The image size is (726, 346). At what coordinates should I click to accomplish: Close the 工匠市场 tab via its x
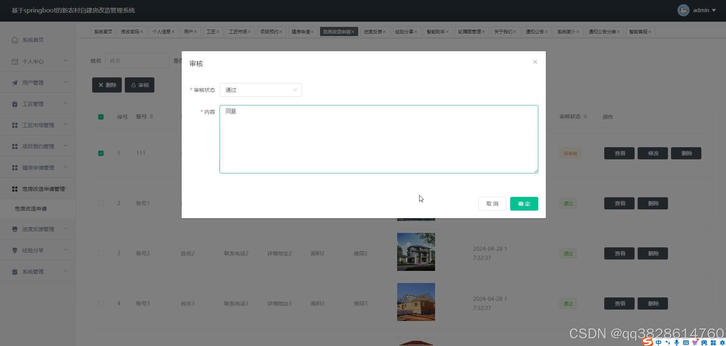(250, 32)
